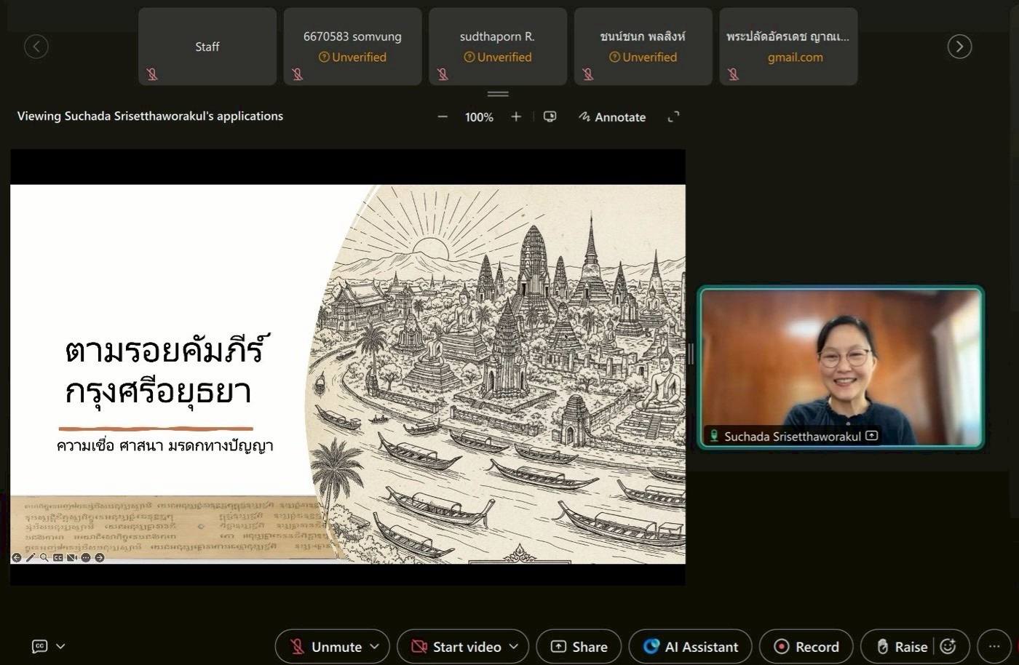Click the slideshow magnifier zoom icon
1019x665 pixels.
44,557
